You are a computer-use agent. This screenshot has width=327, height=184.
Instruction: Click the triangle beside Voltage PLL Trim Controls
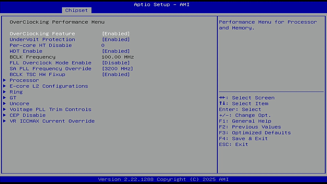tap(5, 109)
